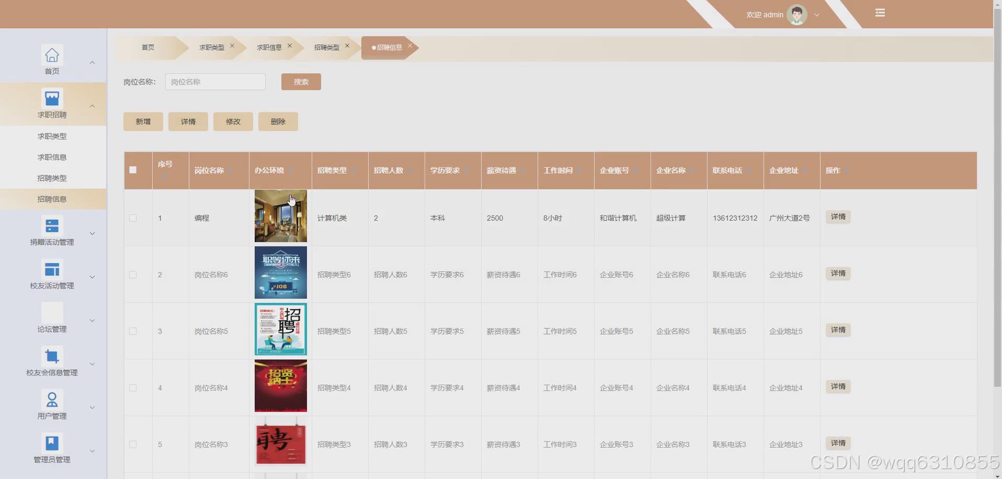
Task: Check the box for row 编程
Action: 133,218
